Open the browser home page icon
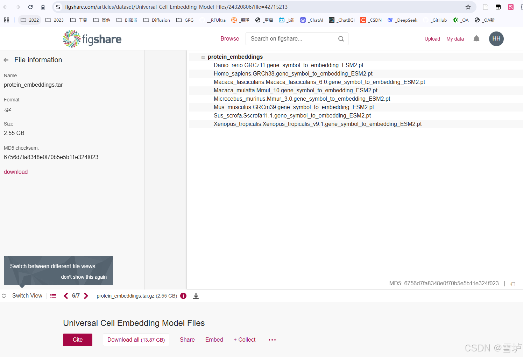The image size is (523, 357). pos(43,7)
